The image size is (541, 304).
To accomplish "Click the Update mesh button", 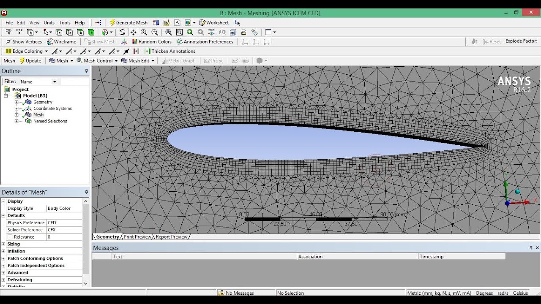I will 30,61.
